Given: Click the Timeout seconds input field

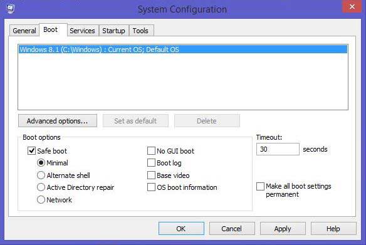Looking at the screenshot, I should 278,149.
